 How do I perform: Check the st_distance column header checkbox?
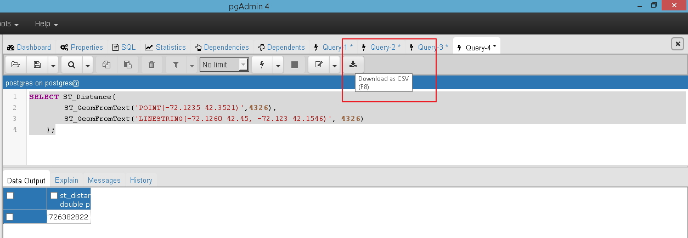point(54,195)
